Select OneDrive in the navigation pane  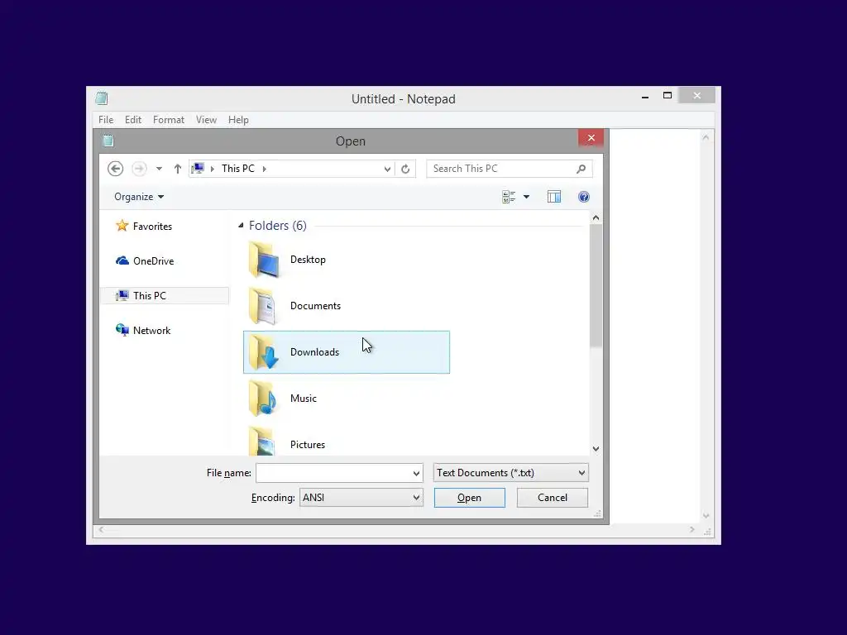point(153,260)
